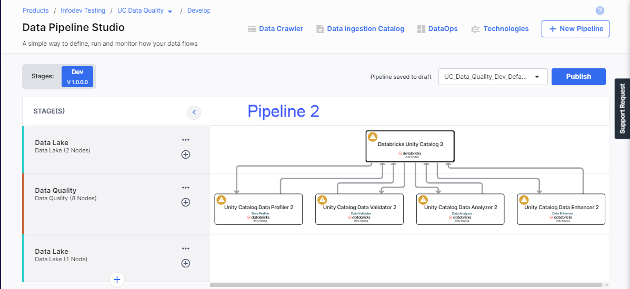Image resolution: width=630 pixels, height=289 pixels.
Task: Select the Unity Catalog Data Enhancer 2 node
Action: pos(561,209)
